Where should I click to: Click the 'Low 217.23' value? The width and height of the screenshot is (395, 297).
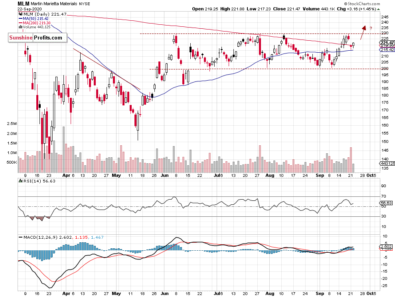[259, 9]
